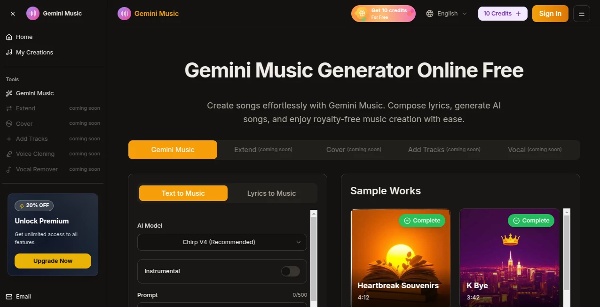
Task: Click the Home icon in the sidebar
Action: coord(9,37)
